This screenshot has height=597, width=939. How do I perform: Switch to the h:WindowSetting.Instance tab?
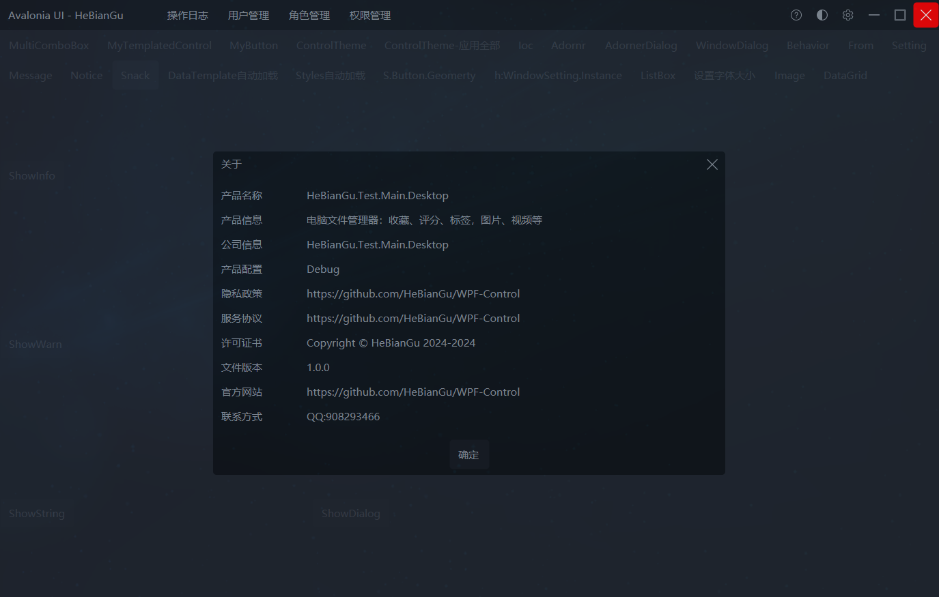tap(559, 76)
